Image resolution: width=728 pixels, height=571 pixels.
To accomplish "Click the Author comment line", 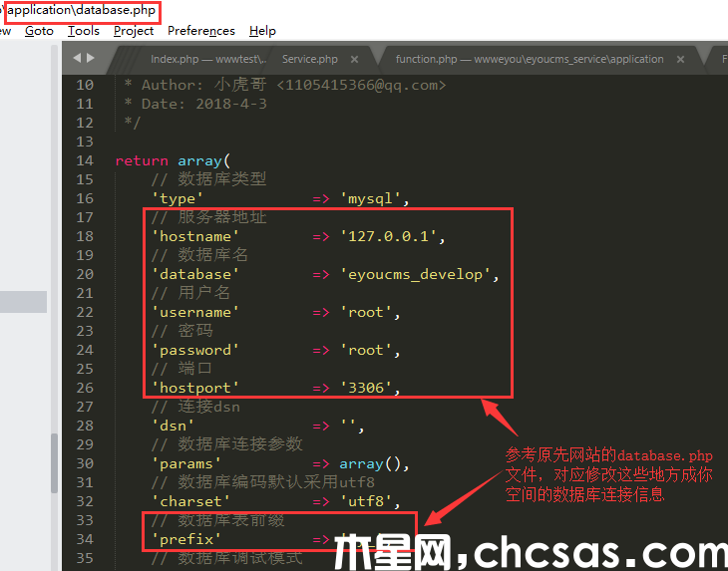I will [284, 85].
